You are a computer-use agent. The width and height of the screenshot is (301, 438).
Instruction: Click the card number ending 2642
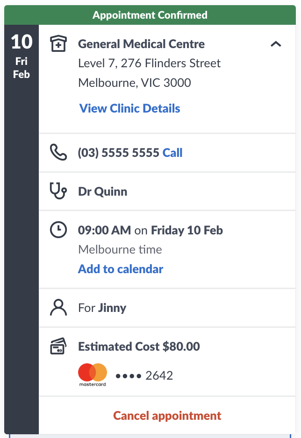[x=144, y=375]
